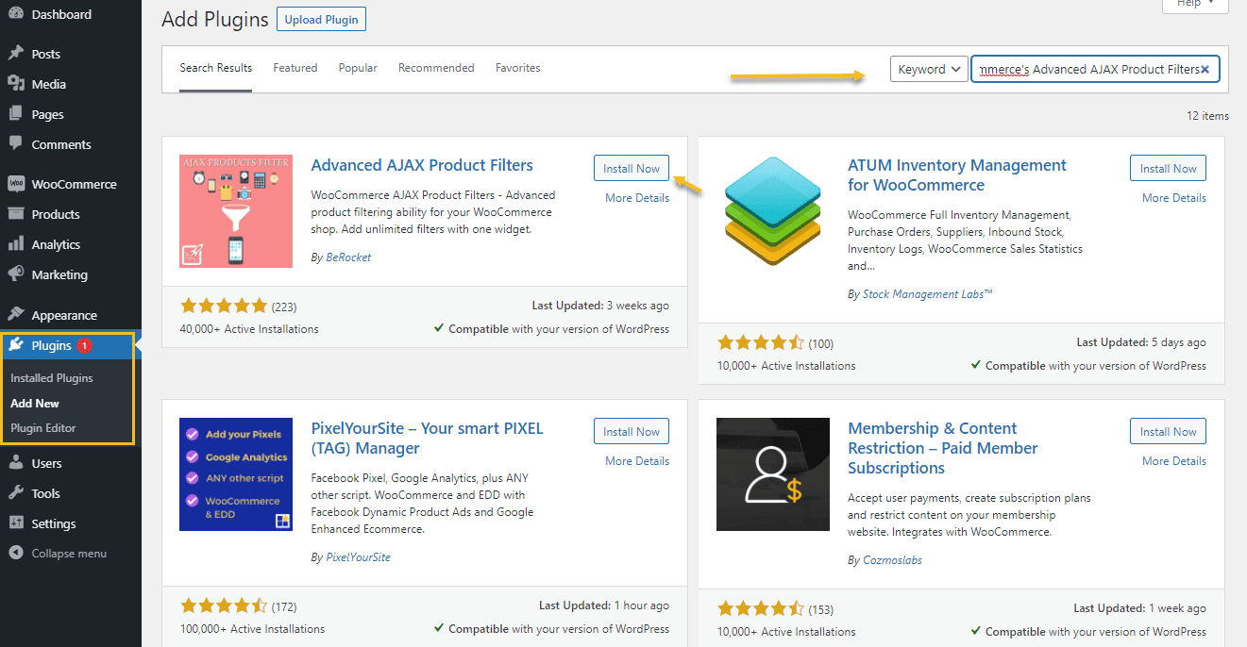The image size is (1247, 647).
Task: Click the Appearance paintbrush icon
Action: (x=16, y=315)
